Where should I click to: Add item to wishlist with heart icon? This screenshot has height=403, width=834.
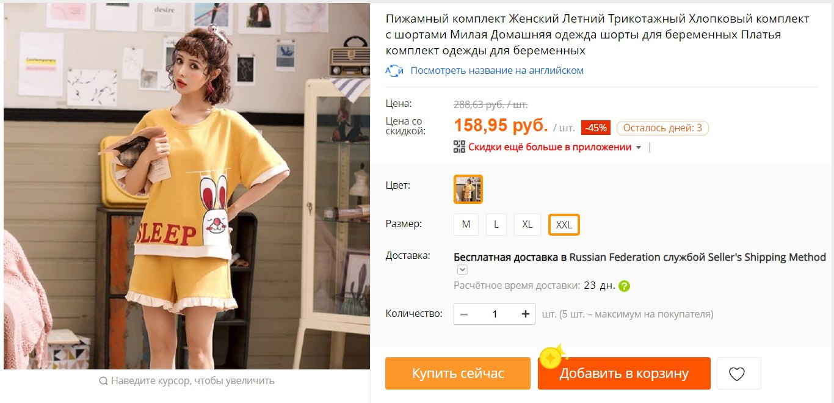(x=737, y=374)
